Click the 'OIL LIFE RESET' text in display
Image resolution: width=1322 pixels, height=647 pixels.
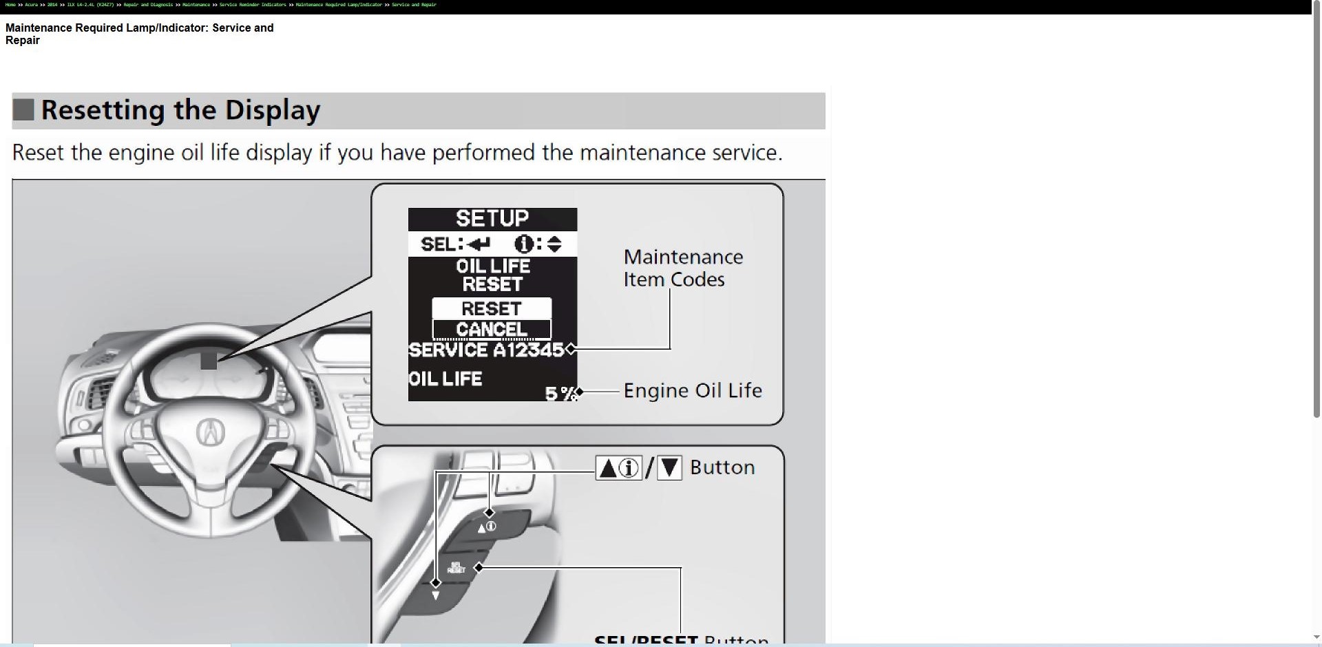[493, 275]
